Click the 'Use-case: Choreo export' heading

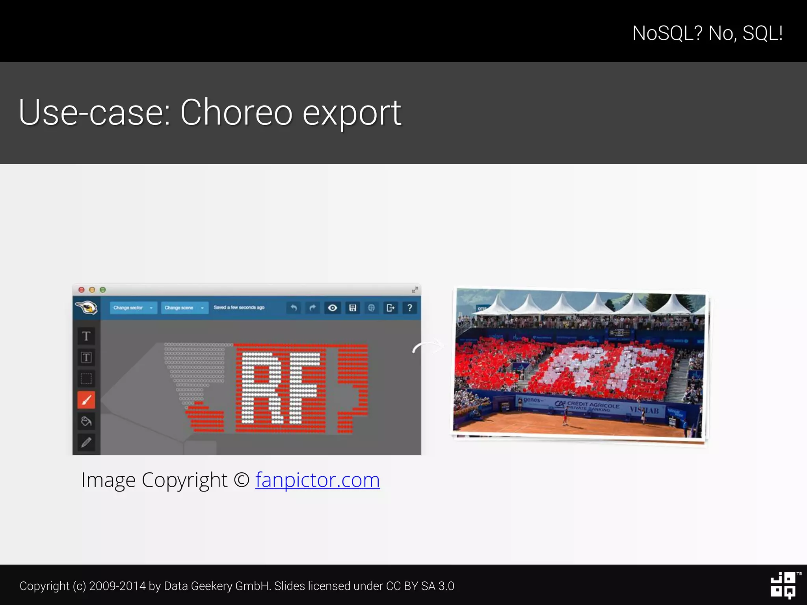(210, 112)
